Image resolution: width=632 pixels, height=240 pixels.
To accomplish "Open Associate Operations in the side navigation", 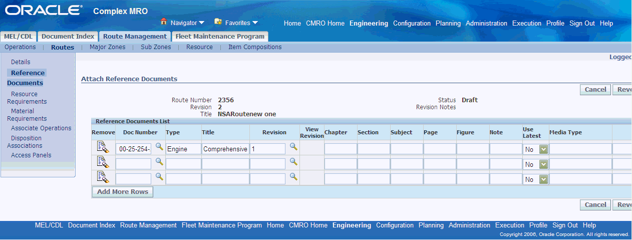I will click(41, 128).
